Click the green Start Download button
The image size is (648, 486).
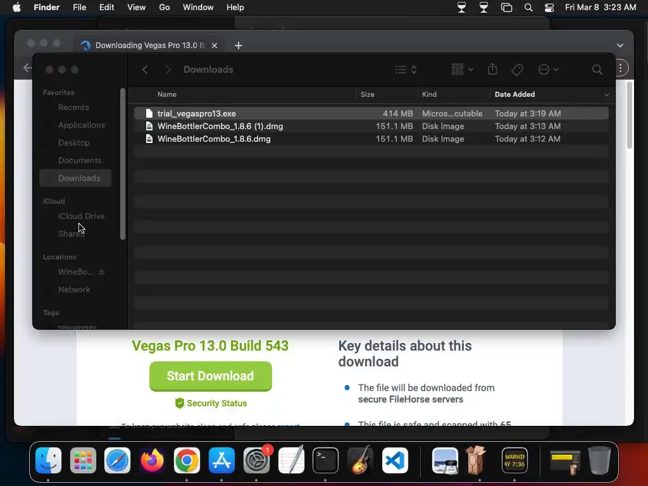coord(210,376)
